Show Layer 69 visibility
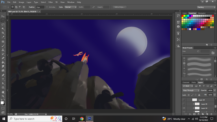217x122 pixels. pyautogui.click(x=184, y=100)
